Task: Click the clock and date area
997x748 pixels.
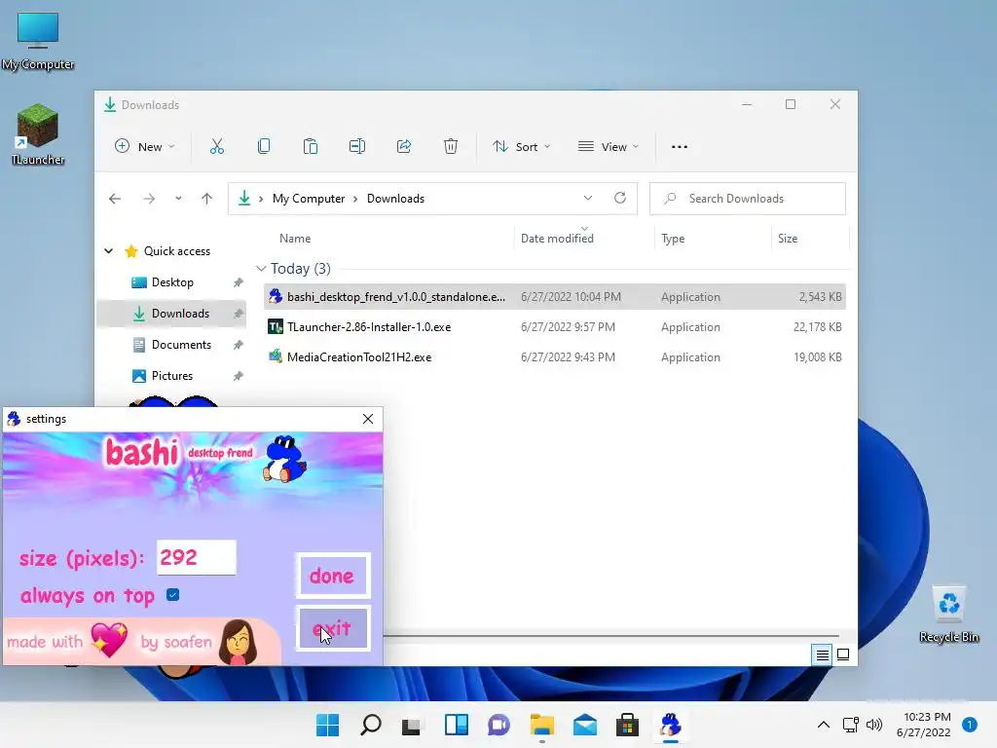Action: coord(924,725)
